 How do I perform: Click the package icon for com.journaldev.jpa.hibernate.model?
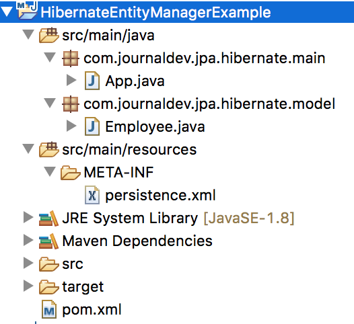click(x=71, y=104)
